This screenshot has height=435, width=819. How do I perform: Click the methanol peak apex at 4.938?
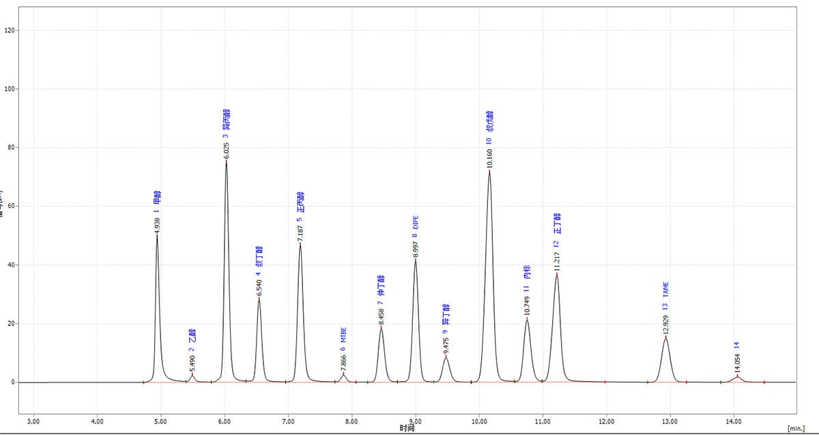[157, 236]
